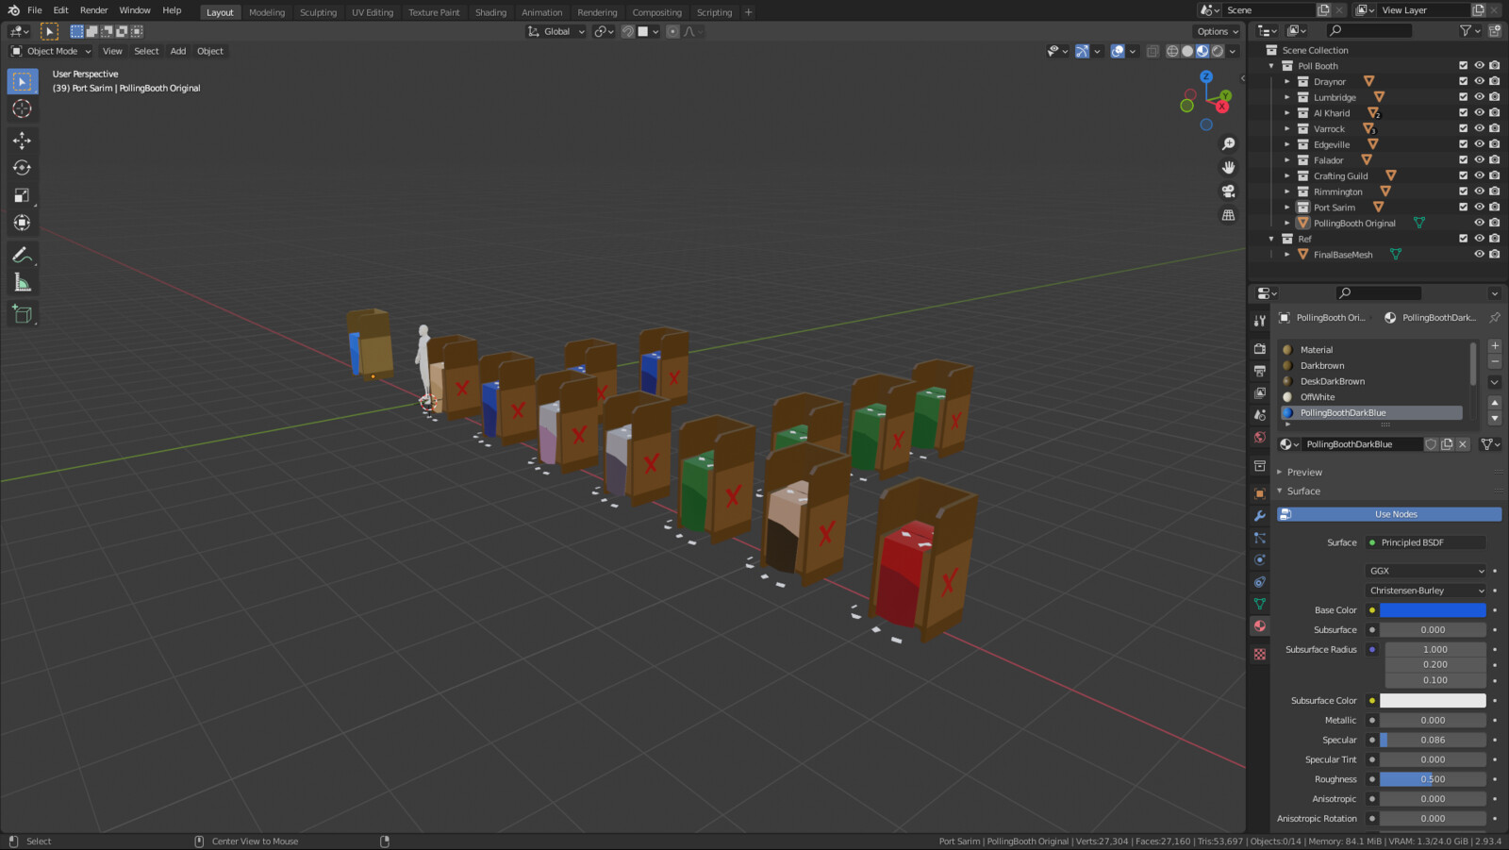Switch to rendered viewport shading
The width and height of the screenshot is (1509, 850).
1218,51
